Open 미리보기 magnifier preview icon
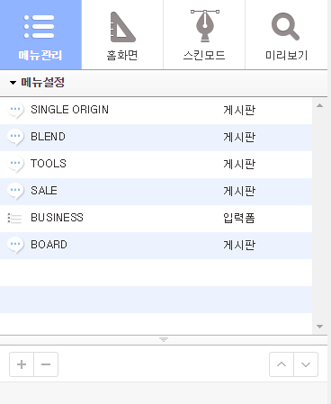Image resolution: width=331 pixels, height=404 pixels. coord(285,26)
